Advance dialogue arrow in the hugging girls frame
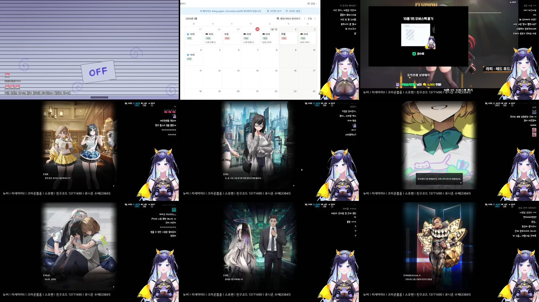This screenshot has width=539, height=302. pyautogui.click(x=114, y=287)
